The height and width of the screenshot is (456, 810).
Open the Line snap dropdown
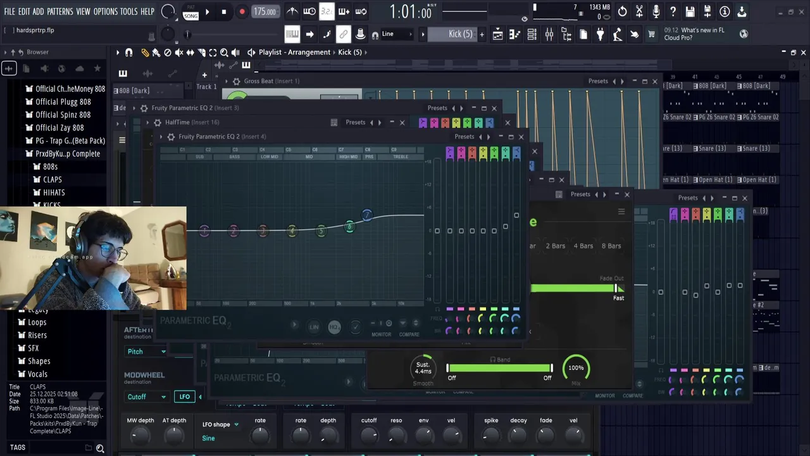pyautogui.click(x=396, y=34)
